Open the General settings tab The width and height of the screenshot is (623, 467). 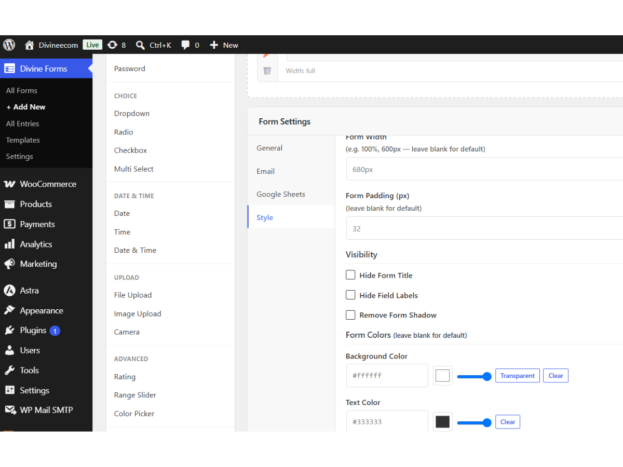click(291, 148)
